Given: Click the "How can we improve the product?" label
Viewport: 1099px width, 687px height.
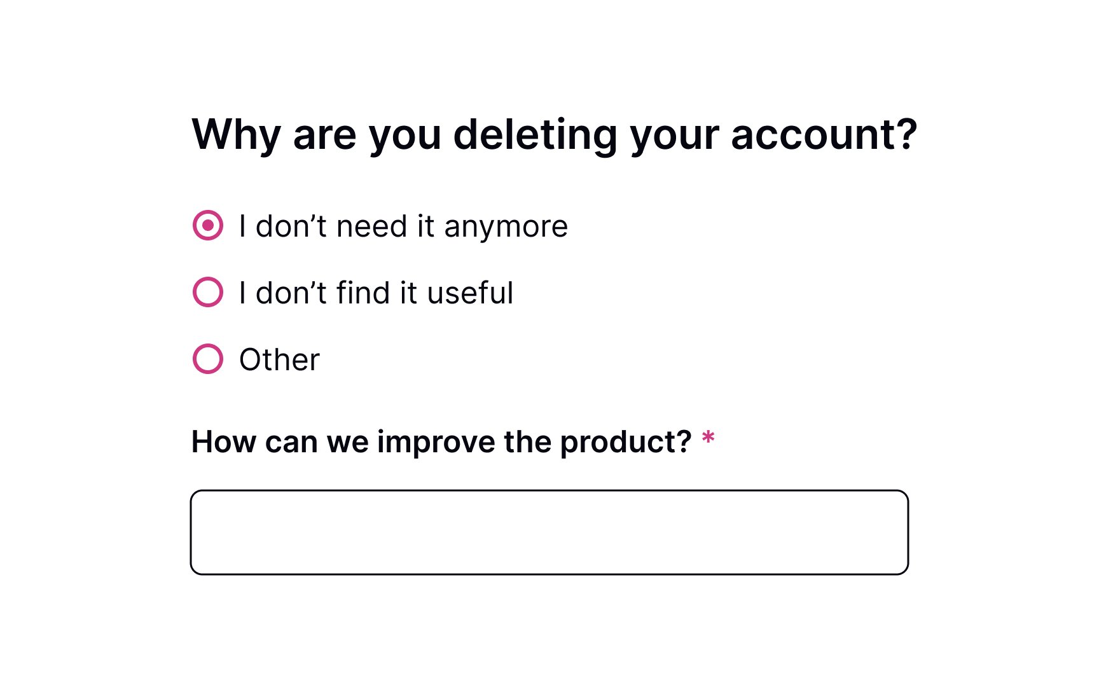Looking at the screenshot, I should 441,441.
